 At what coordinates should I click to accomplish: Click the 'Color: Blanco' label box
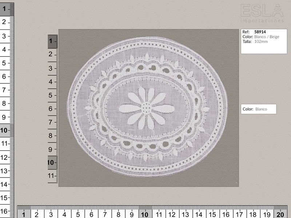pyautogui.click(x=259, y=109)
